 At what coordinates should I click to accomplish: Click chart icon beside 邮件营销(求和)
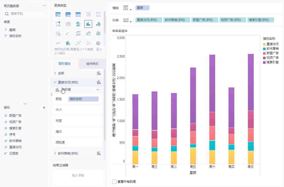coord(99,153)
